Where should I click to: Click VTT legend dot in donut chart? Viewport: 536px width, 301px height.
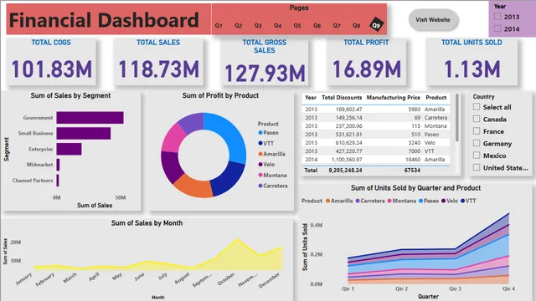tap(260, 143)
